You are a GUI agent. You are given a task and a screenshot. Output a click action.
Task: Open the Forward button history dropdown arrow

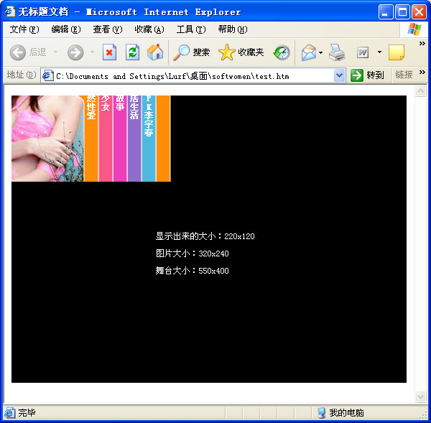(93, 52)
